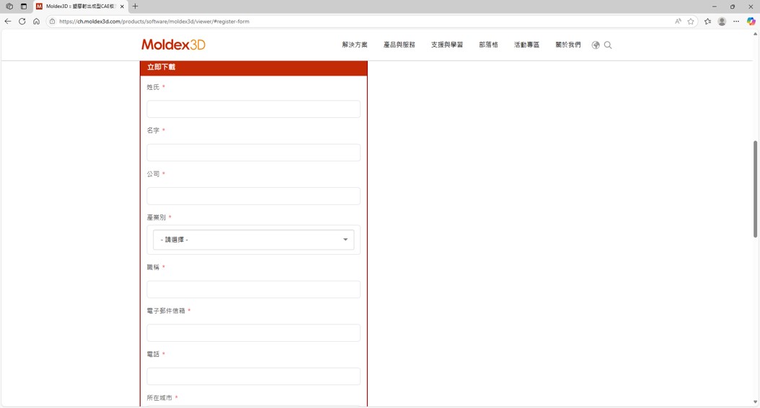Image resolution: width=760 pixels, height=408 pixels.
Task: Close the Moldex3D tab
Action: pos(122,6)
